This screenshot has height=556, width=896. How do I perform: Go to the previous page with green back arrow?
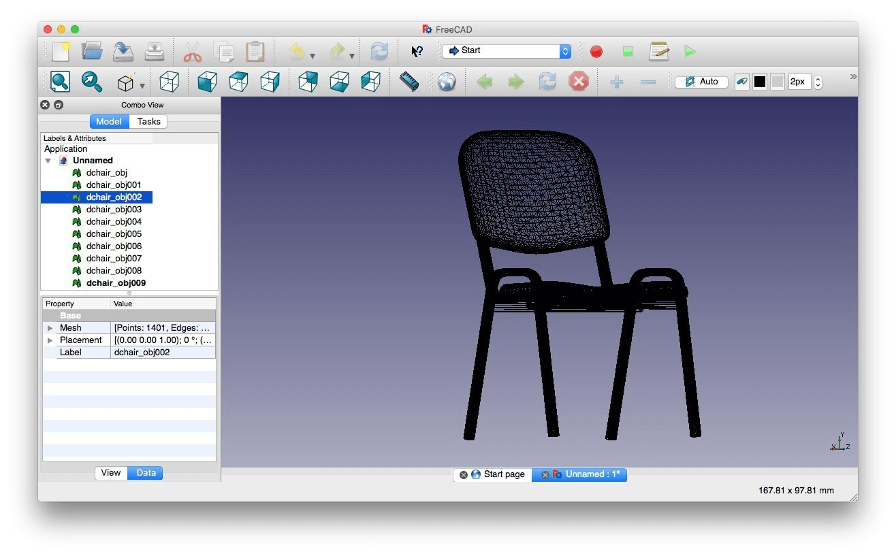coord(485,82)
